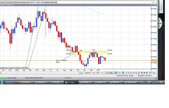Click the chart horizontal scroll left arrow
Viewport: 169px width, 108px height.
point(1,73)
